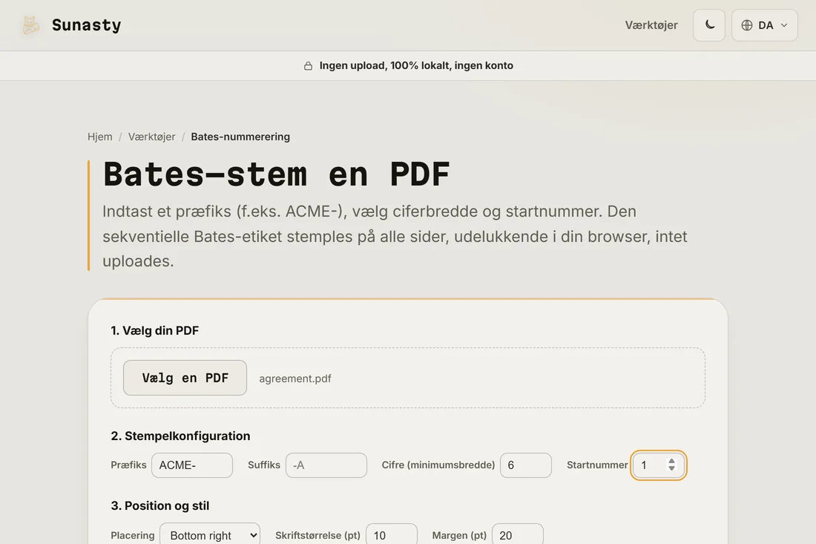The width and height of the screenshot is (816, 544).
Task: Focus the Skriftstørrelse (pt) field
Action: coord(392,535)
